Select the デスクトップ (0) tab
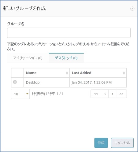Viewport: 138px width, 152px height. coord(66,58)
